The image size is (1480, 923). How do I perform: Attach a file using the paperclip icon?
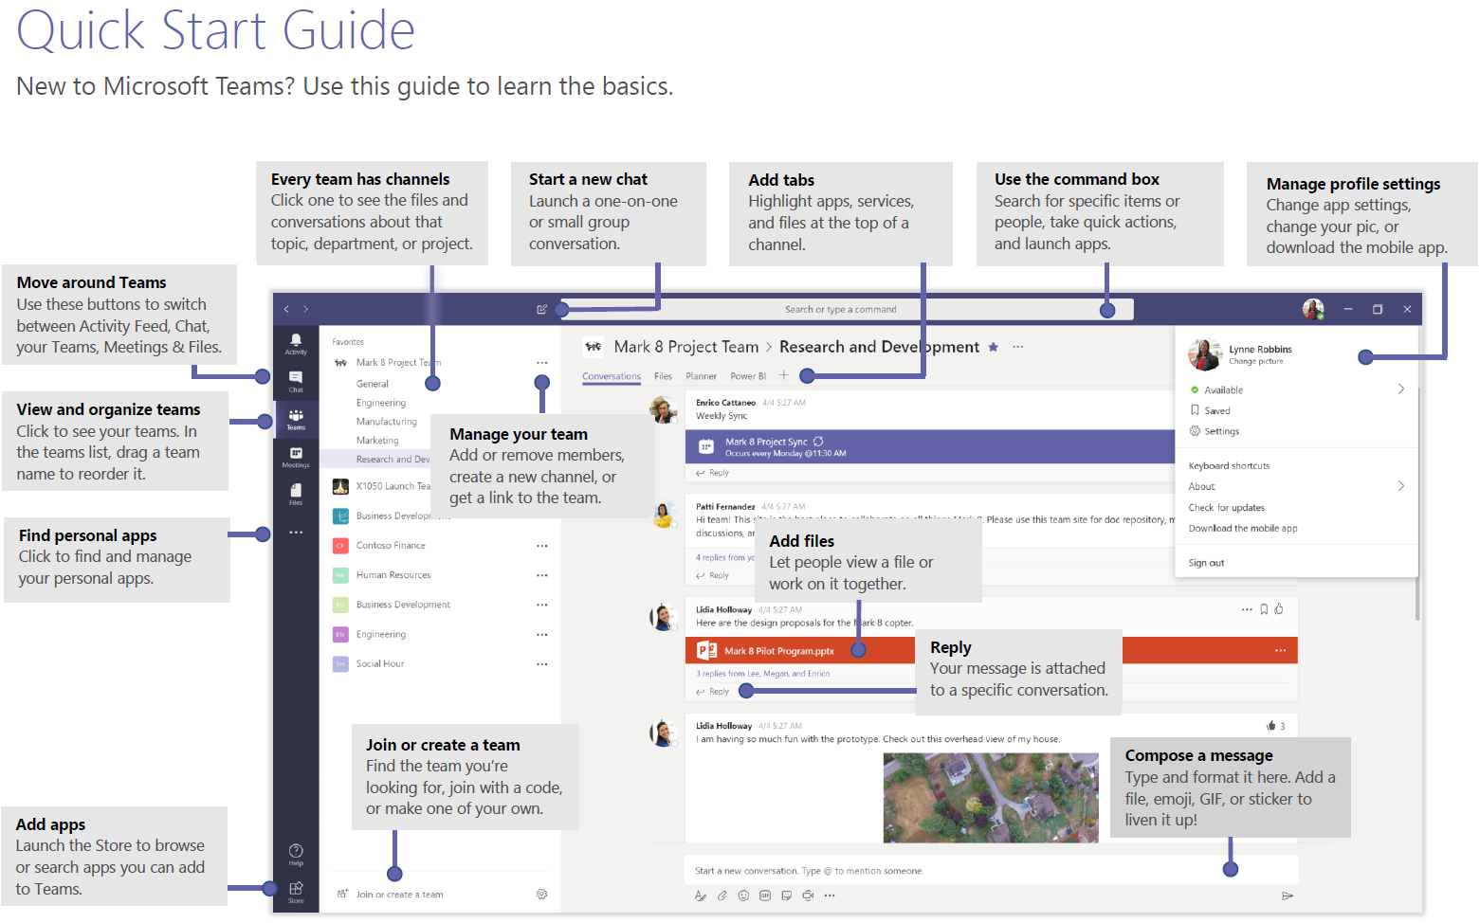click(x=722, y=896)
